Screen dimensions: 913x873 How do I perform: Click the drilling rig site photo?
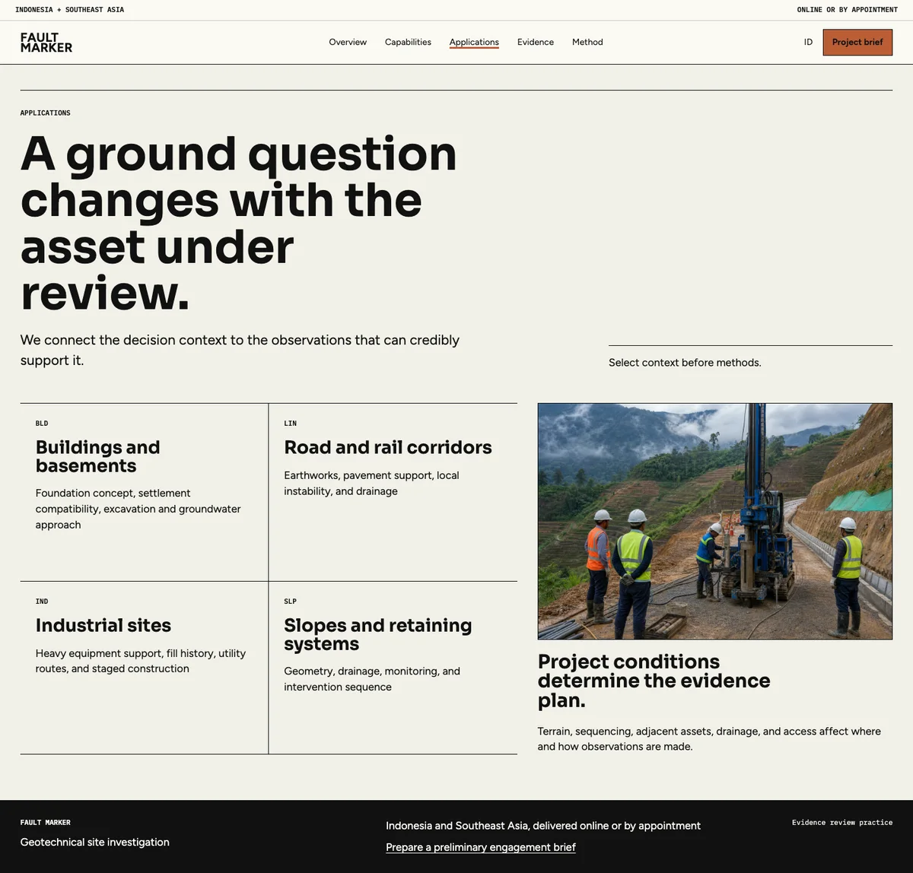pos(715,521)
